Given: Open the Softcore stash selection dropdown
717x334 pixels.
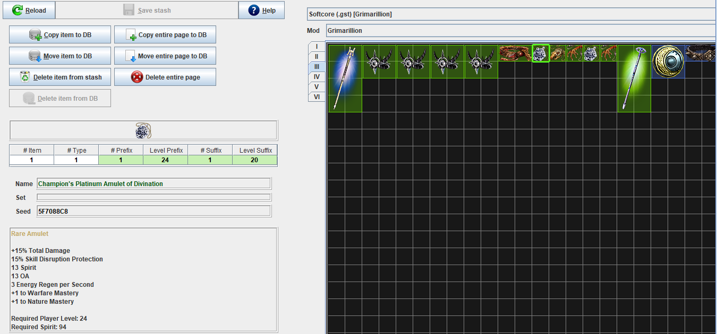Looking at the screenshot, I should coord(511,14).
